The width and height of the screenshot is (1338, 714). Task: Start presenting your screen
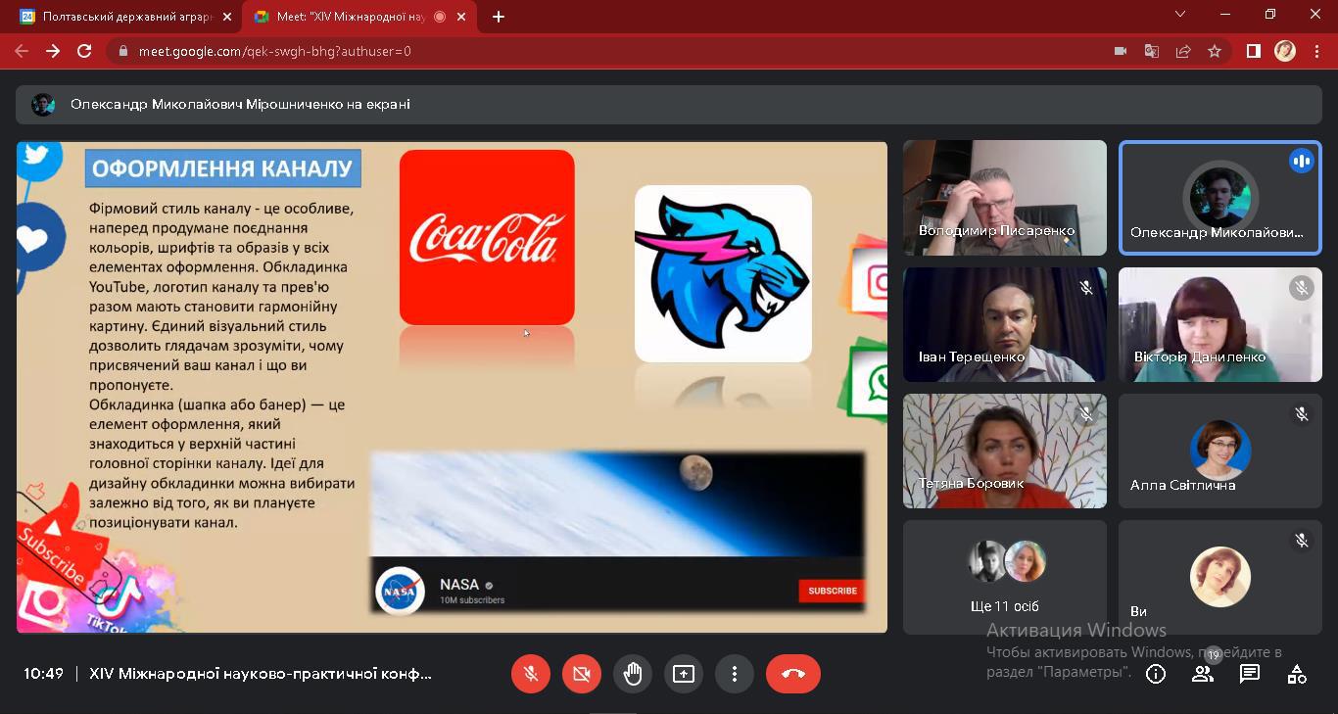tap(684, 674)
